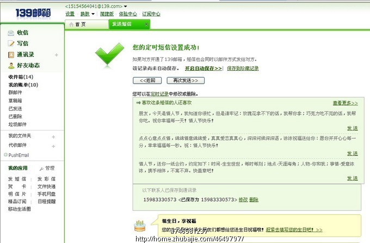
Task: Click the 好友动态 person icon
Action: pos(11,66)
